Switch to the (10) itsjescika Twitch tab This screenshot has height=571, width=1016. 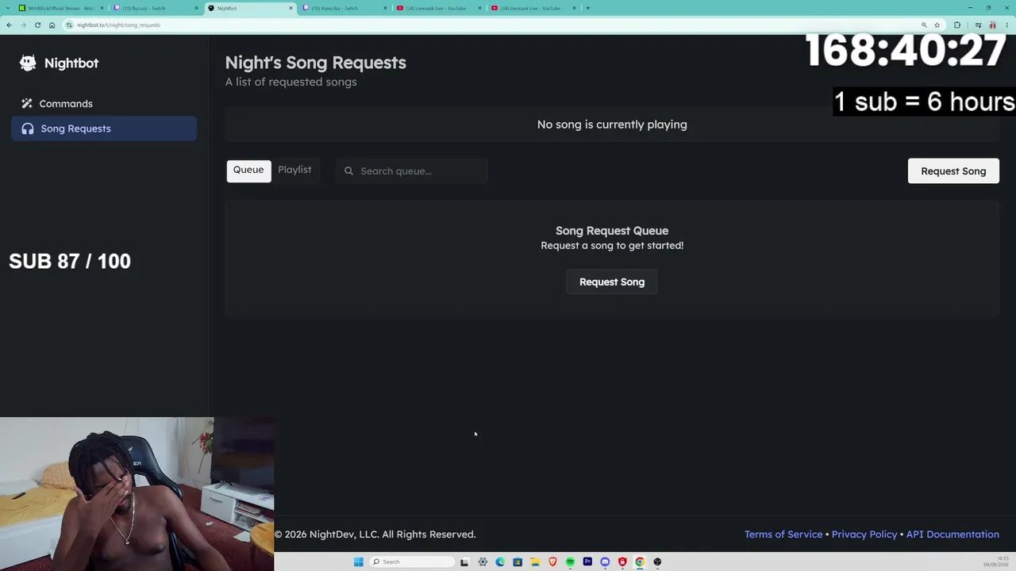344,8
